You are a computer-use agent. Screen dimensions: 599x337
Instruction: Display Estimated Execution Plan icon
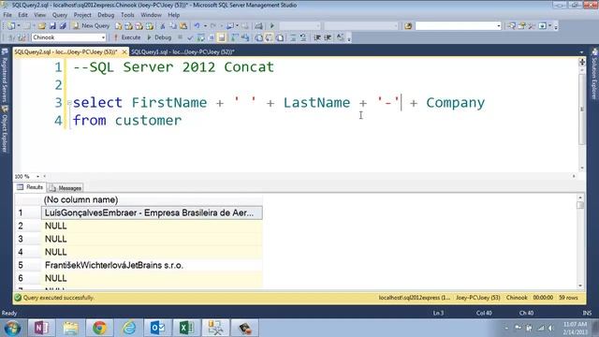[200, 37]
